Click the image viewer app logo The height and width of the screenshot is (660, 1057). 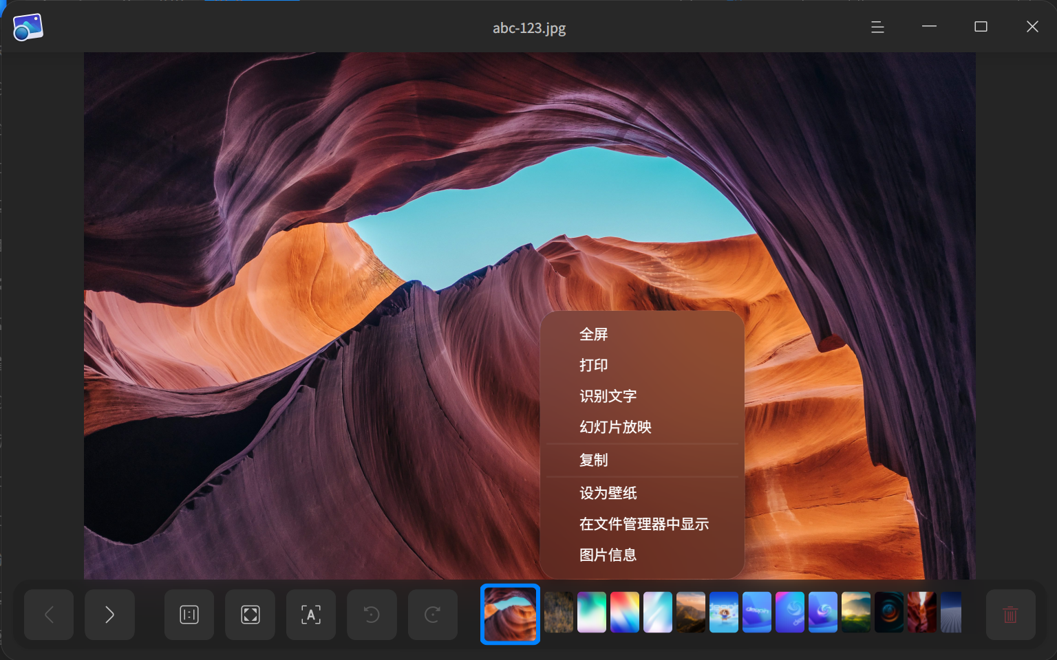pyautogui.click(x=28, y=27)
